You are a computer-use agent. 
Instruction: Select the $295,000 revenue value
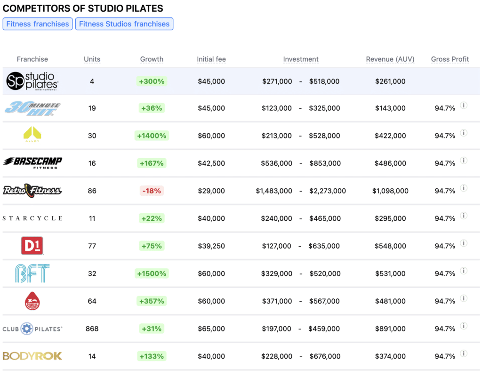point(390,218)
